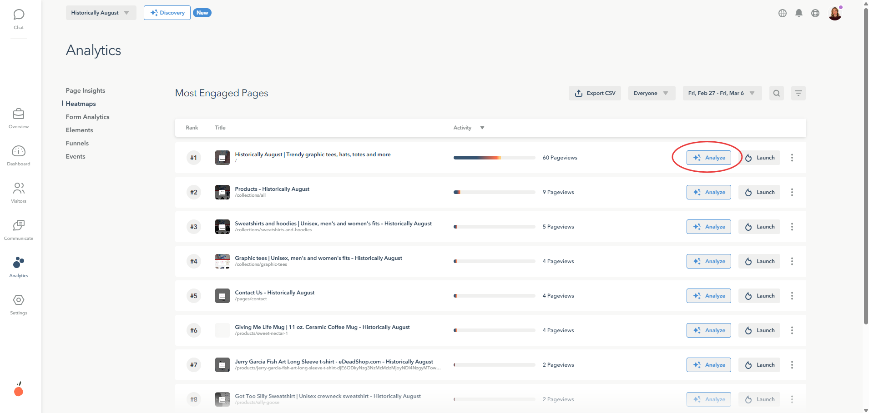Image resolution: width=869 pixels, height=413 pixels.
Task: Sort by the Activity column arrow
Action: pos(482,128)
